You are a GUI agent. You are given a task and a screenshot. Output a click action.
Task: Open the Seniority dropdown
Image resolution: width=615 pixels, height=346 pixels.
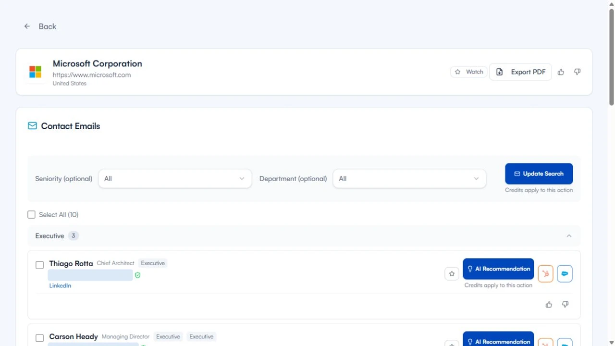click(175, 179)
